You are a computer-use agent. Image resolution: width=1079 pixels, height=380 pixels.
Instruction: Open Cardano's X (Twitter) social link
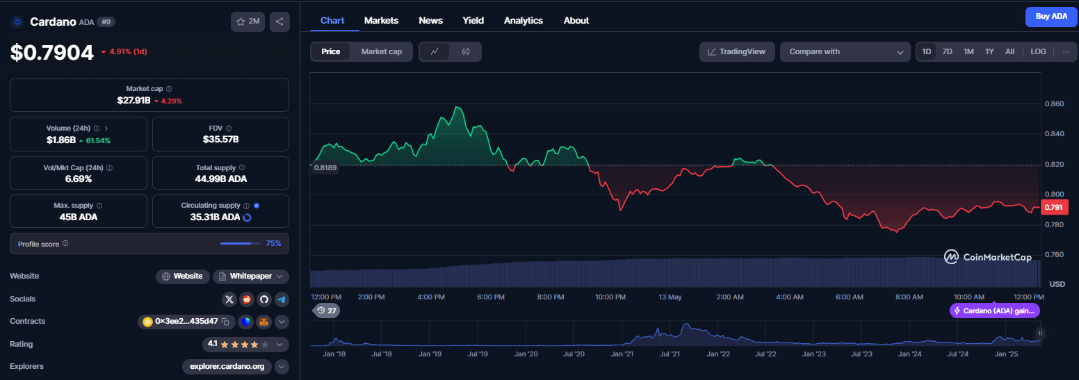[x=229, y=299]
